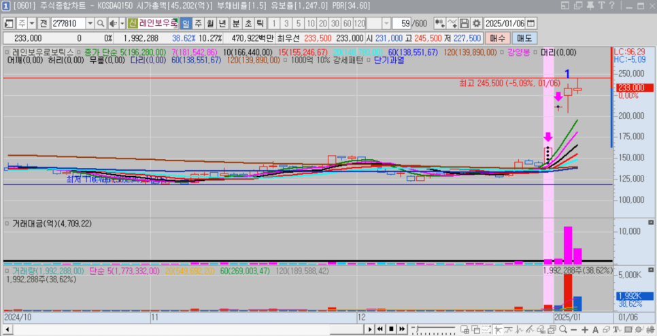Click the candle count 59 input field
Screen dimensions: 657x336
[402, 23]
